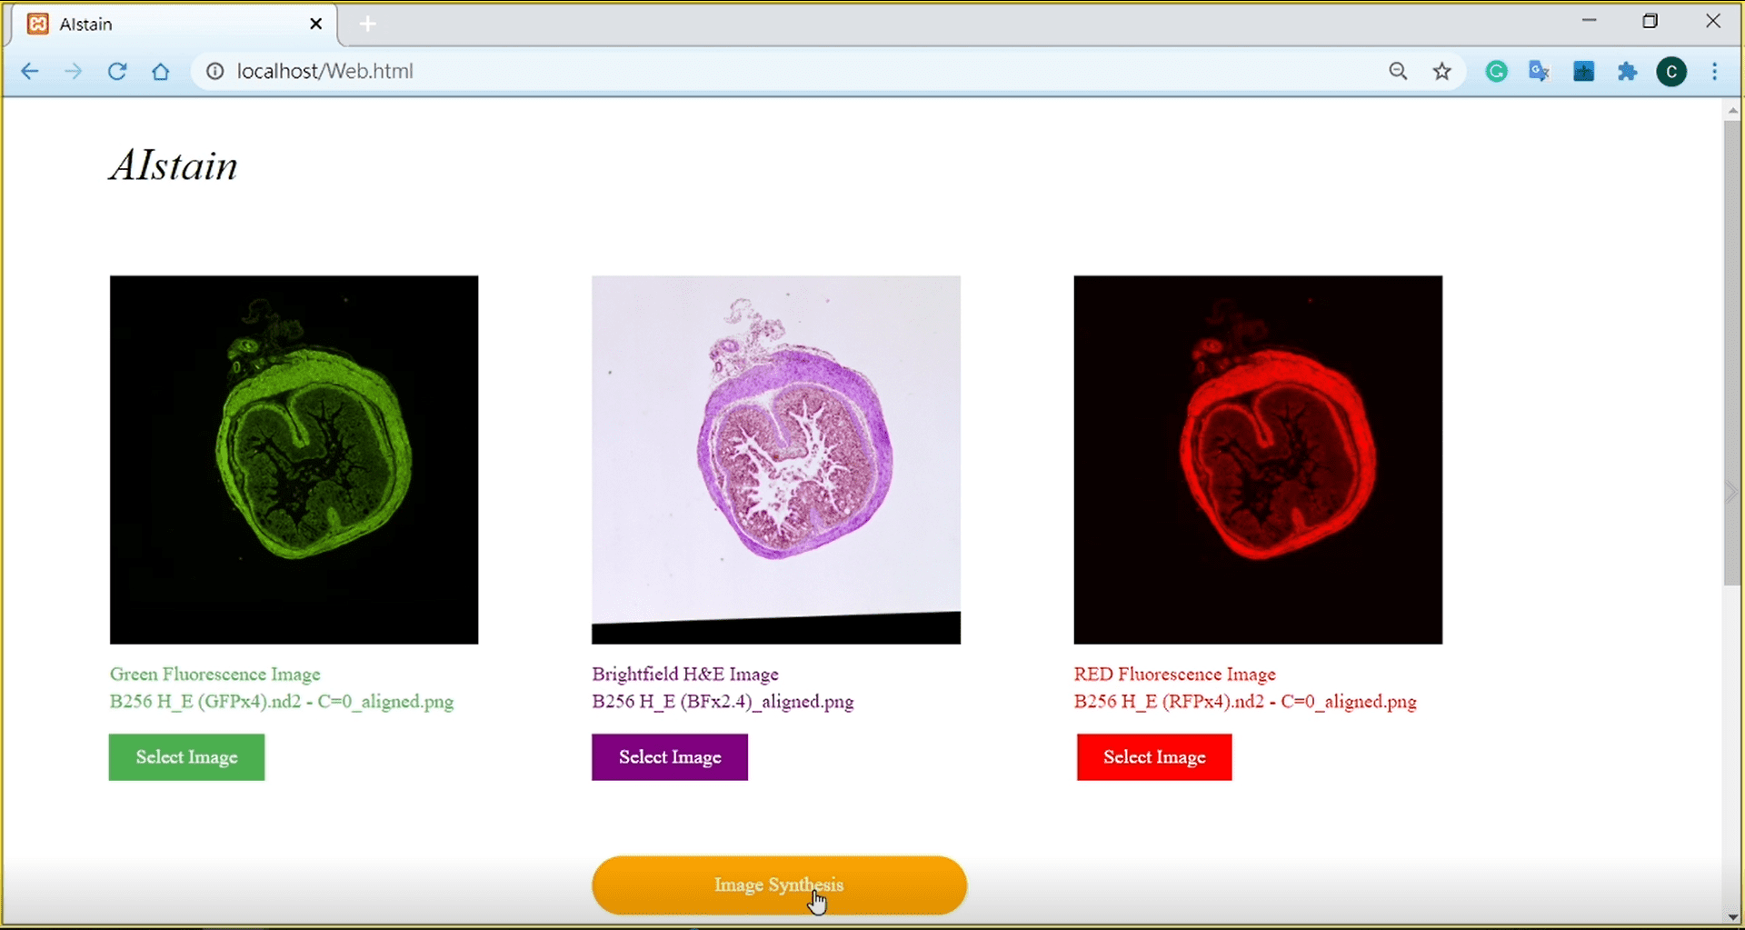Open the Chrome three-dot menu
The width and height of the screenshot is (1745, 930).
[x=1716, y=71]
